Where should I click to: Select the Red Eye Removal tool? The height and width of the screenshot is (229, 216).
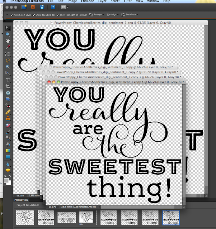[8, 106]
